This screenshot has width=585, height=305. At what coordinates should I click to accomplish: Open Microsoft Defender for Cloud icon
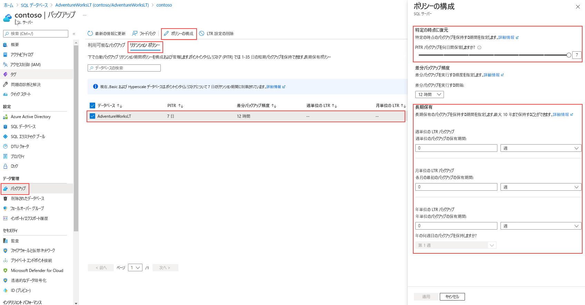[x=5, y=271]
